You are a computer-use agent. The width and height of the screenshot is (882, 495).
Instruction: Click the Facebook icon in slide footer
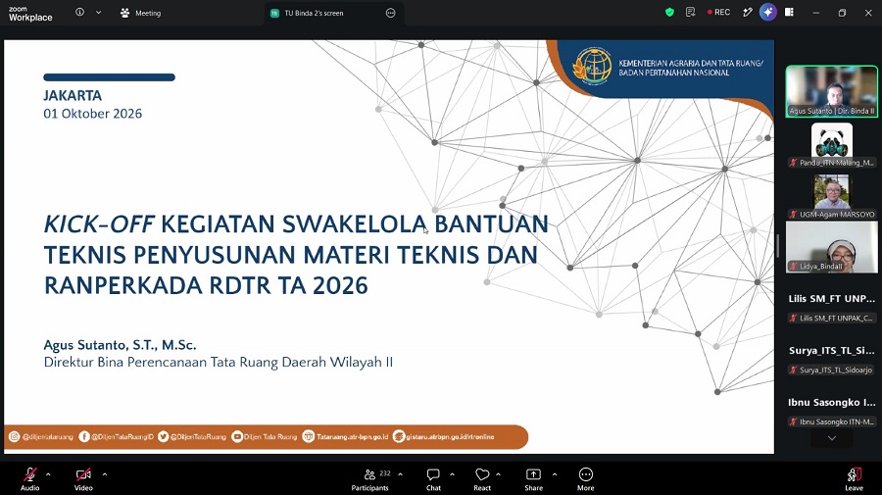coord(84,436)
